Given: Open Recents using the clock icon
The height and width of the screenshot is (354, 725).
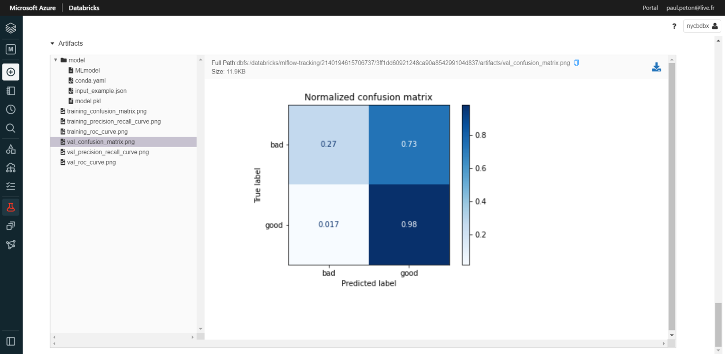Looking at the screenshot, I should coord(10,109).
